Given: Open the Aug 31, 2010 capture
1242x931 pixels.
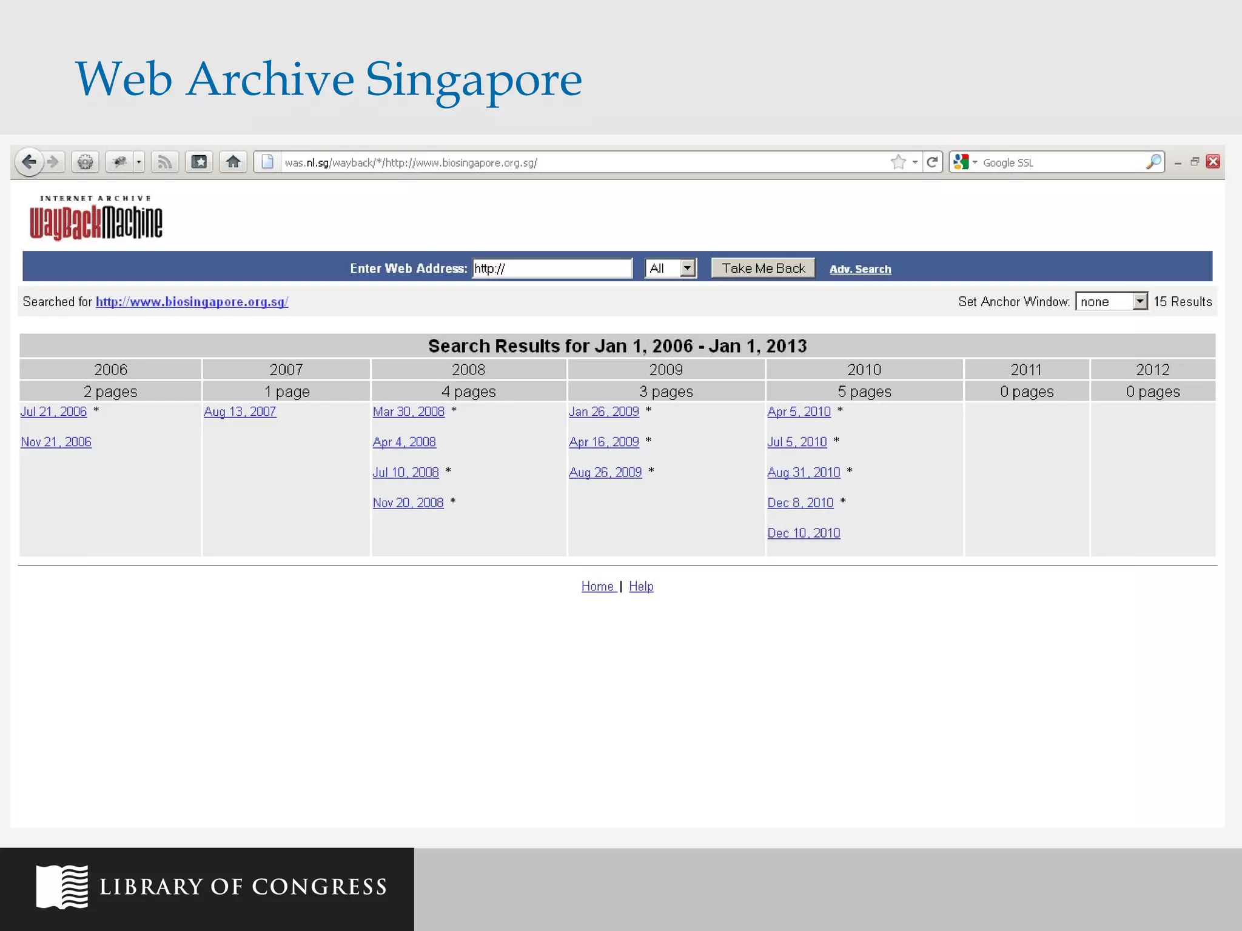Looking at the screenshot, I should [x=804, y=472].
